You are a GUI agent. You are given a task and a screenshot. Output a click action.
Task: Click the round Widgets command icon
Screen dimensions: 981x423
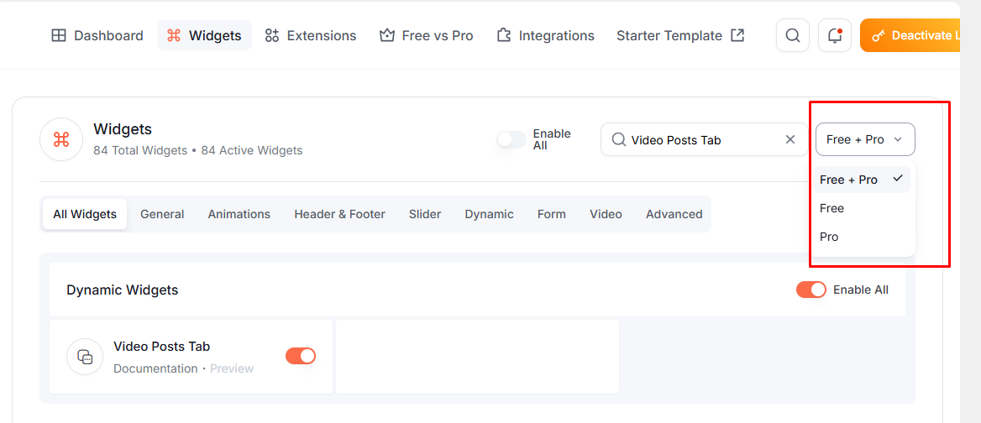[60, 139]
